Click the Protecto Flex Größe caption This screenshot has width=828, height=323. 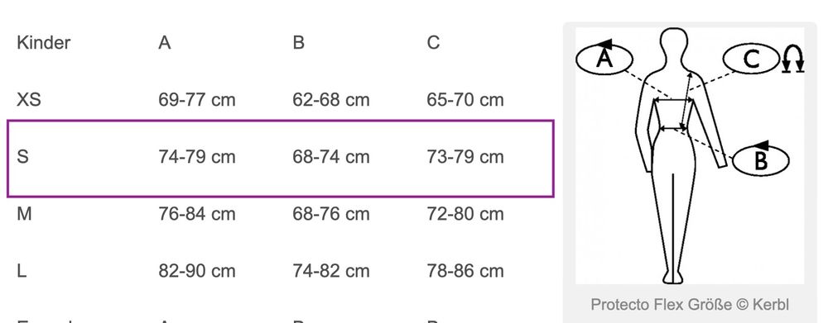[x=690, y=304]
